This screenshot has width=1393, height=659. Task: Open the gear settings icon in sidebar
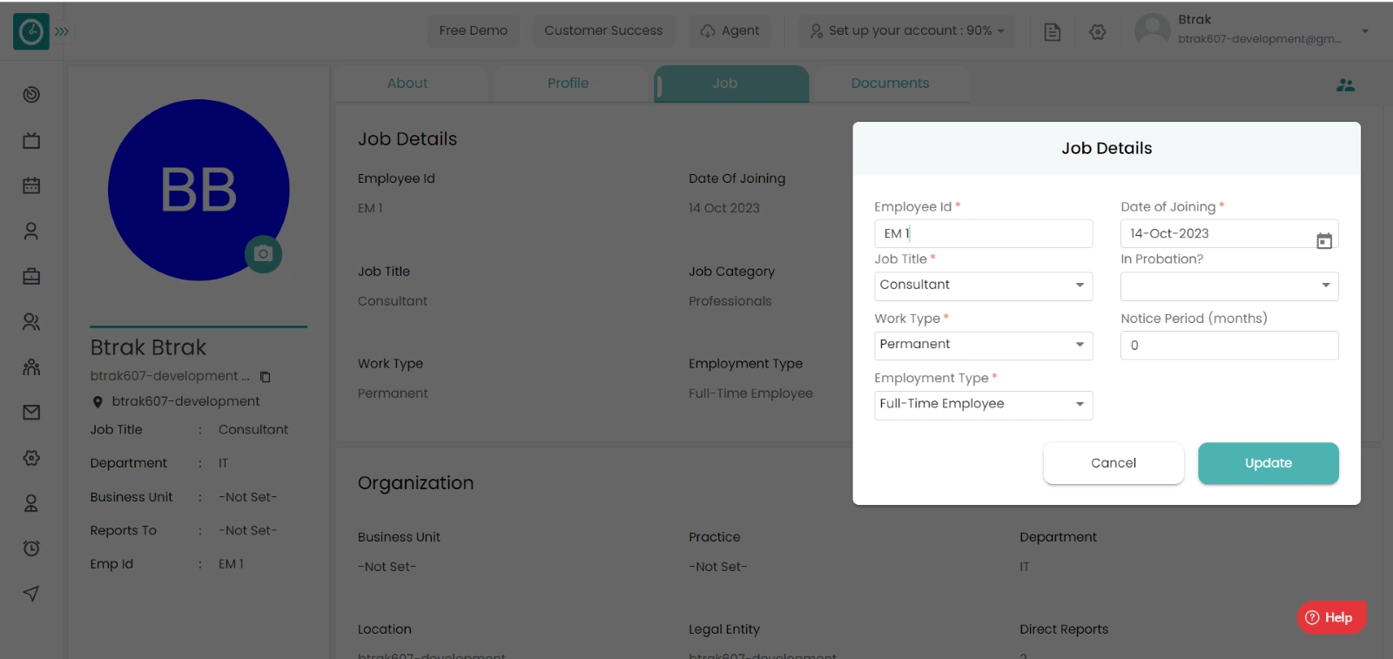point(31,458)
